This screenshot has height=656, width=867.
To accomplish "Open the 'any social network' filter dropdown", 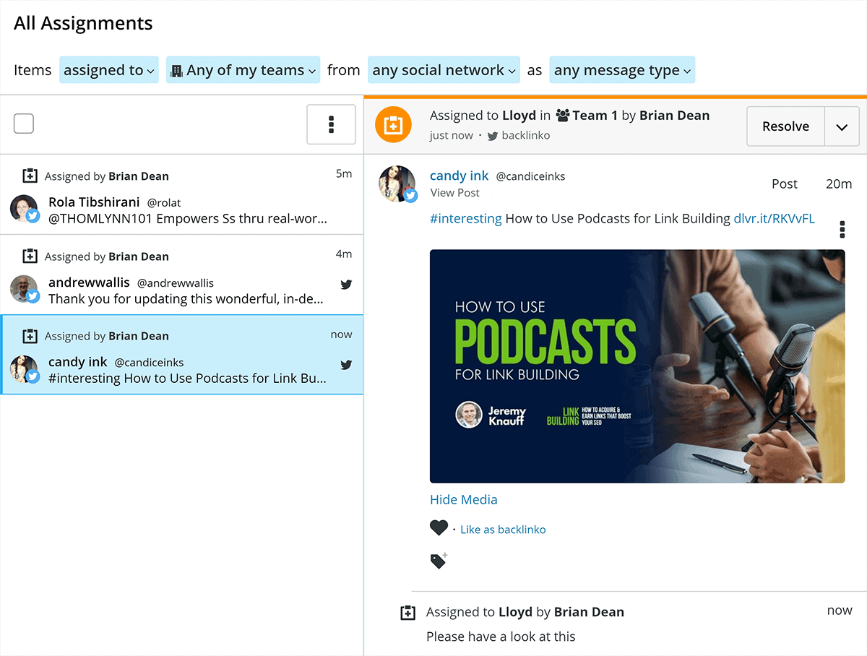I will click(444, 70).
